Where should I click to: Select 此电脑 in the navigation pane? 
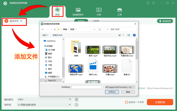[x=48, y=46]
